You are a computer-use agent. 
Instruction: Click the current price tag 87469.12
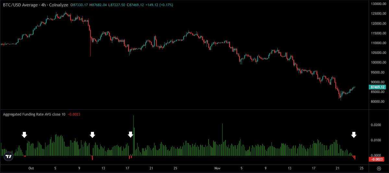pyautogui.click(x=377, y=87)
